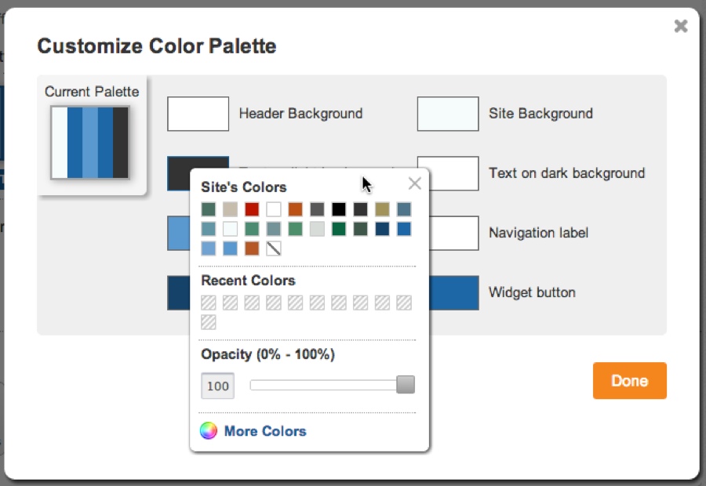Close the Site's Colors popup
The width and height of the screenshot is (706, 486).
coord(415,183)
